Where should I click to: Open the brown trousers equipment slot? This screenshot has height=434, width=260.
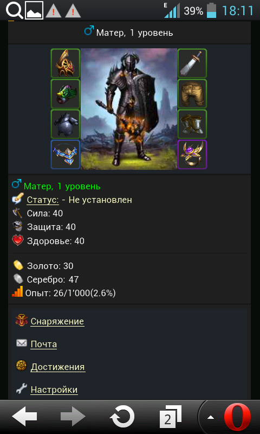(192, 94)
